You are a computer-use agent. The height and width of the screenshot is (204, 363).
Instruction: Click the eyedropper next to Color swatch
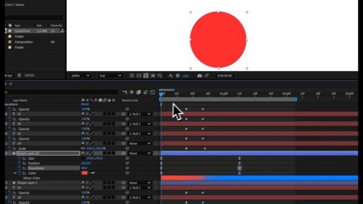pos(92,173)
